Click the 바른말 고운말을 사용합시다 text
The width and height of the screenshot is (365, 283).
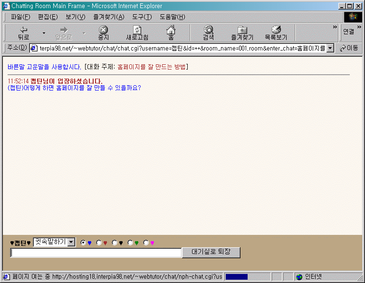click(x=44, y=67)
